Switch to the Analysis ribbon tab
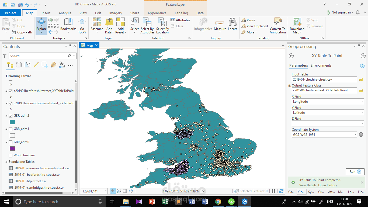Viewport: 368px width, 207px height. (x=65, y=13)
